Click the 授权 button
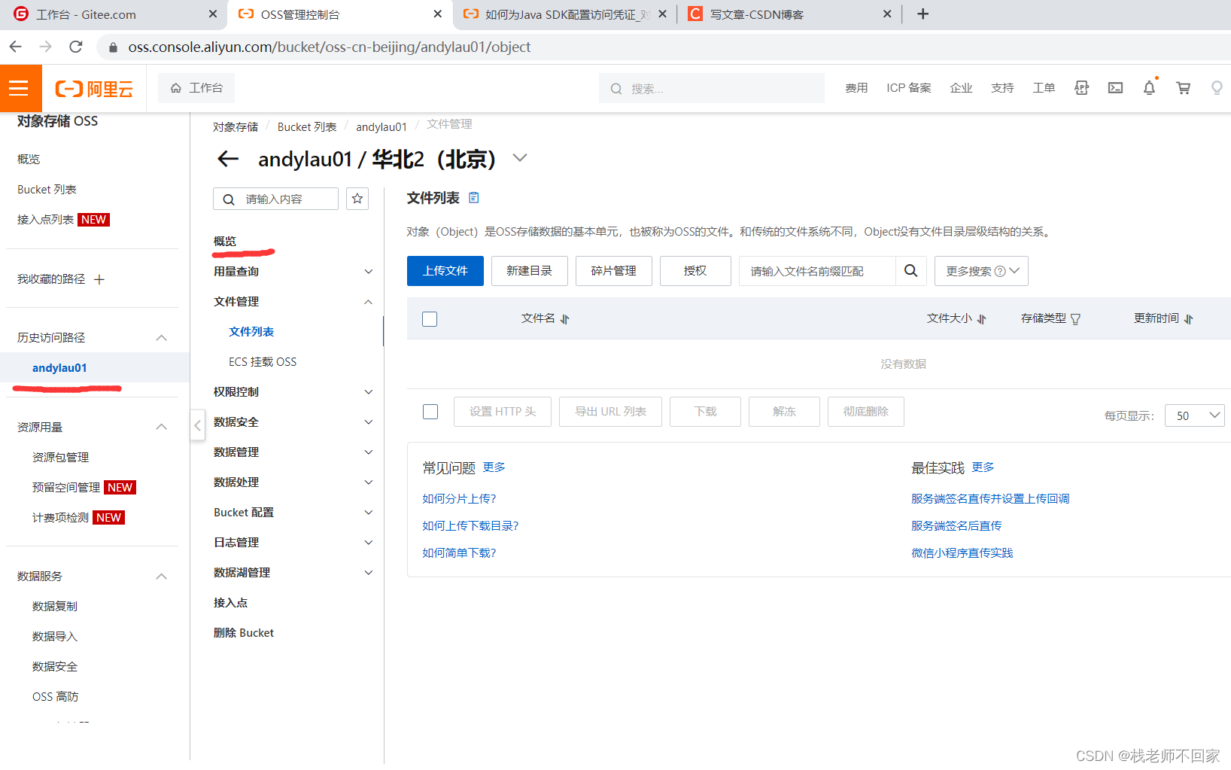Viewport: 1231px width, 770px height. (695, 271)
